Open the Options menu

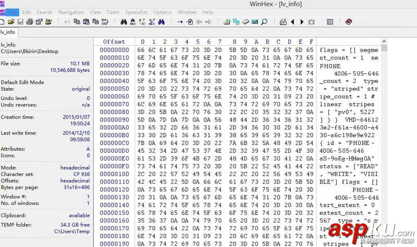coord(162,12)
